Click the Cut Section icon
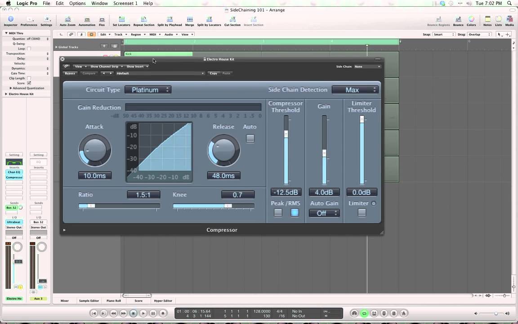Screen dimensions: 518x324 pyautogui.click(x=232, y=21)
